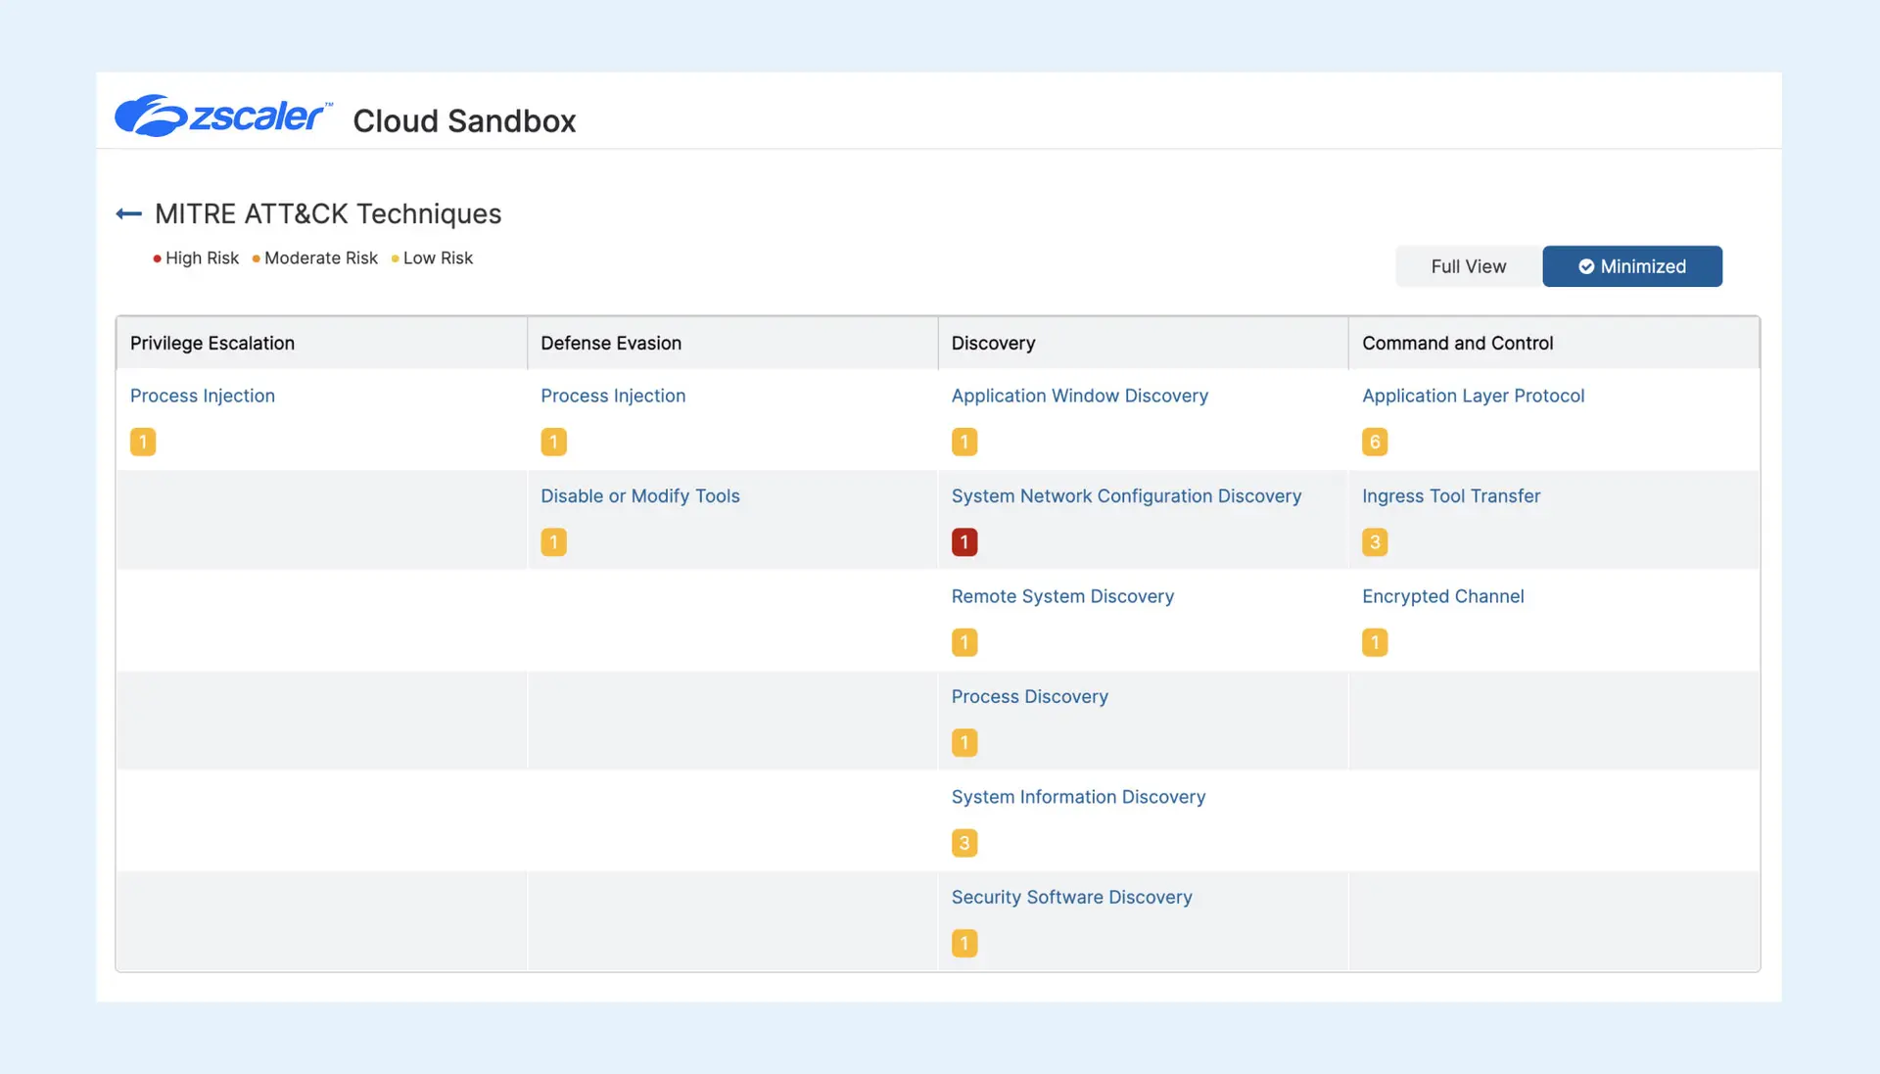Open Disable or Modify Tools technique
Image resolution: width=1880 pixels, height=1074 pixels.
[640, 496]
